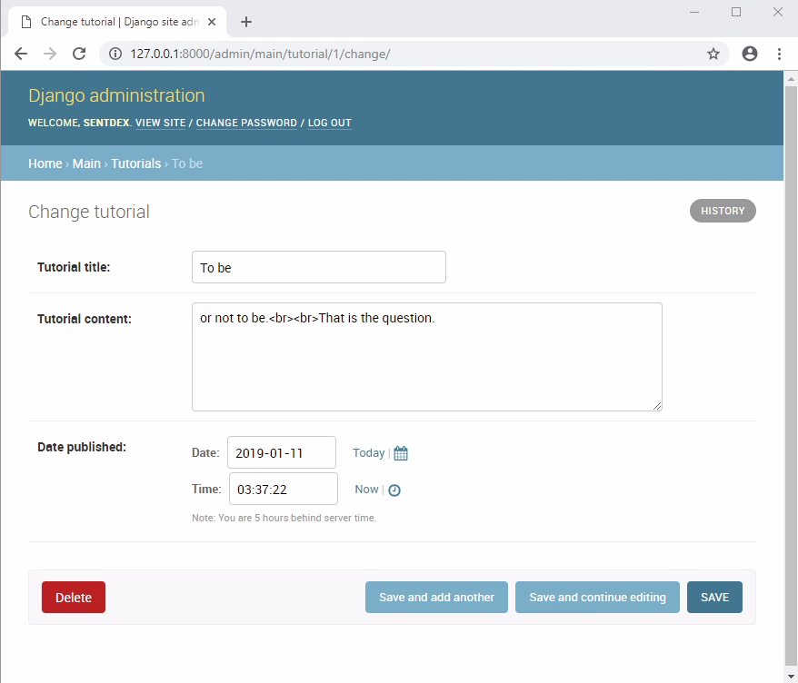798x683 pixels.
Task: Open the History of this tutorial
Action: 723,211
